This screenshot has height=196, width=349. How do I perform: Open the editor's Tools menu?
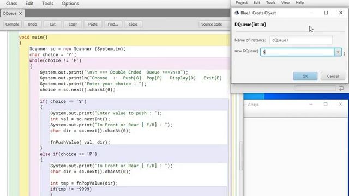point(47,4)
